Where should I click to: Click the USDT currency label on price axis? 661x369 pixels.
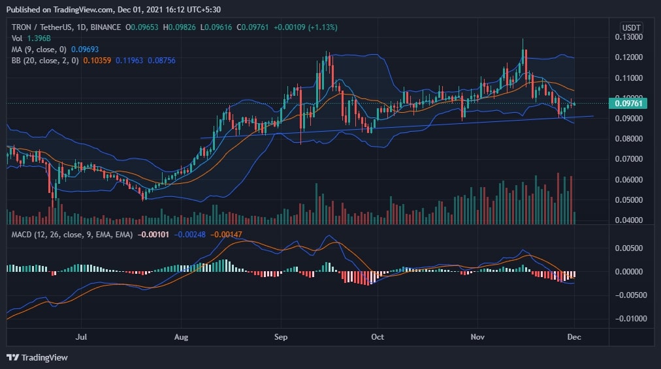[x=632, y=27]
